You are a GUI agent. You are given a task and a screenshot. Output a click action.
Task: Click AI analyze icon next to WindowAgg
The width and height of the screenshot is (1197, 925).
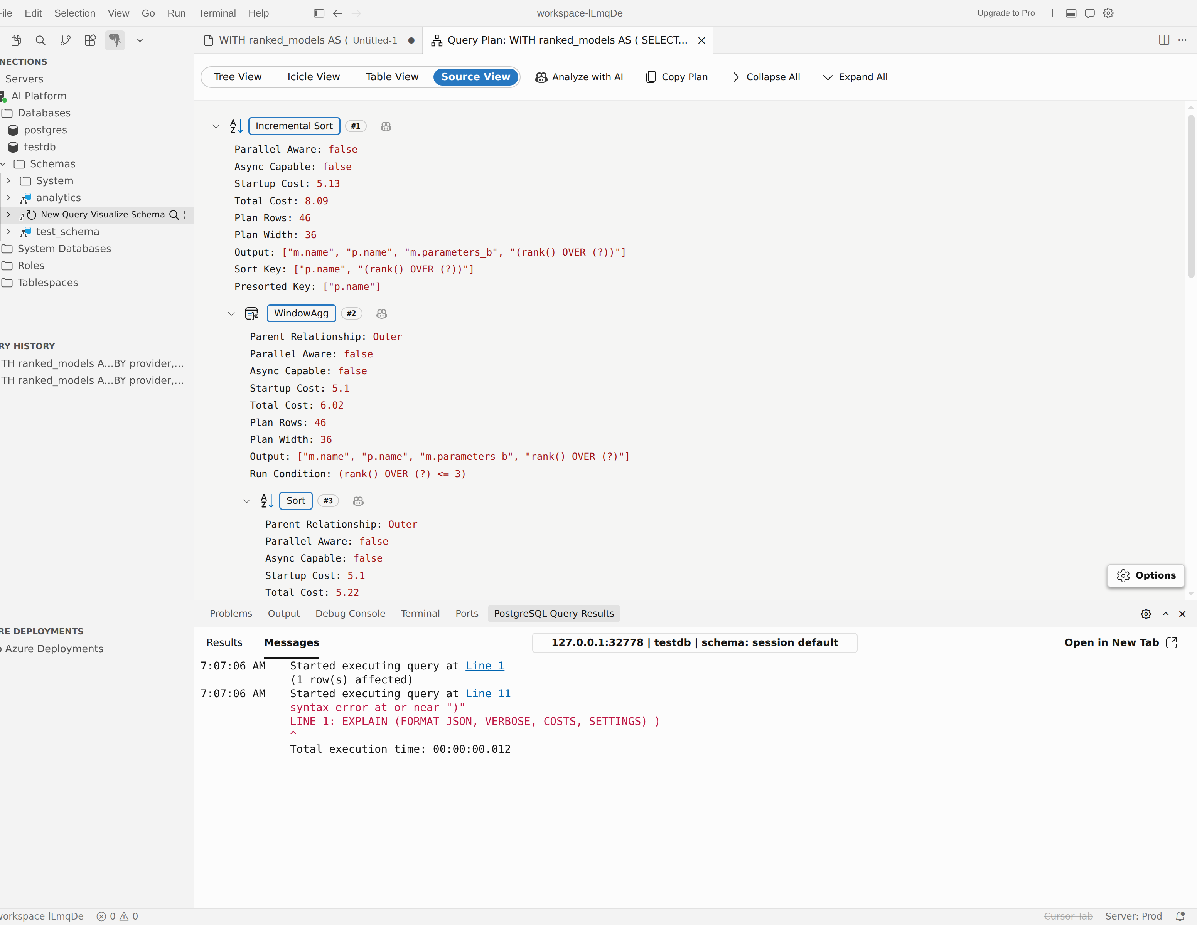[382, 314]
